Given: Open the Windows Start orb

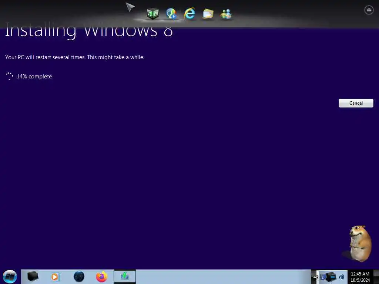Looking at the screenshot, I should [x=10, y=277].
